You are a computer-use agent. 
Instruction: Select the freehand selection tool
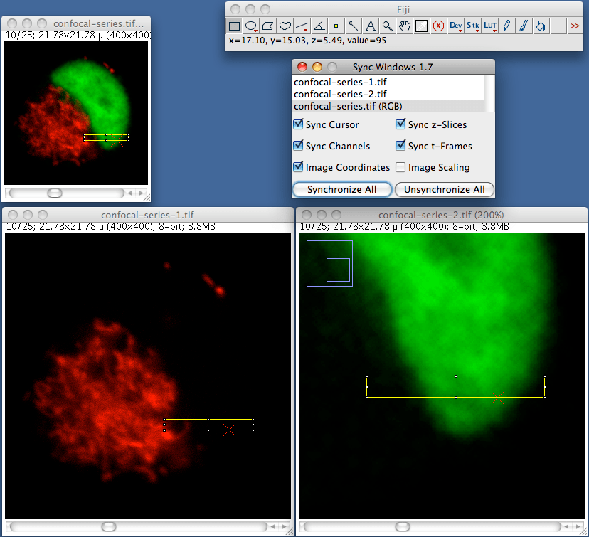pos(286,26)
